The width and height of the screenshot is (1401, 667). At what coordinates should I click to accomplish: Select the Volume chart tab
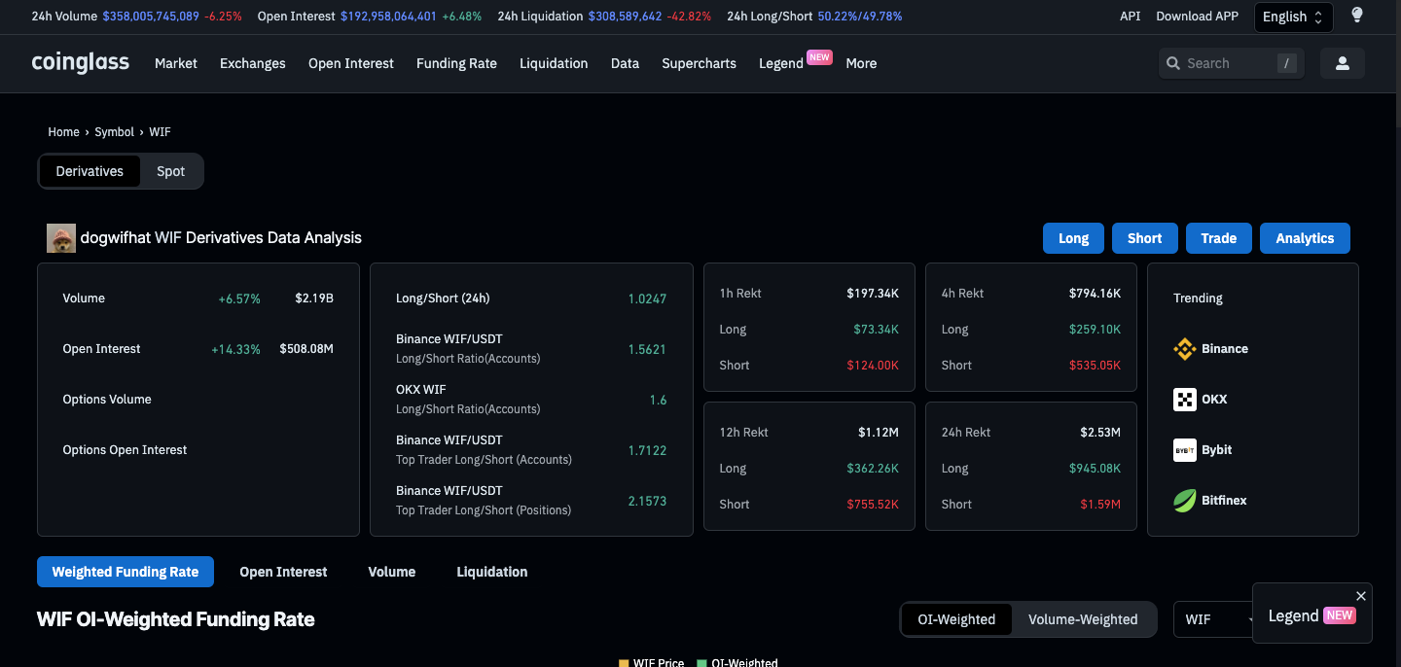click(x=392, y=572)
